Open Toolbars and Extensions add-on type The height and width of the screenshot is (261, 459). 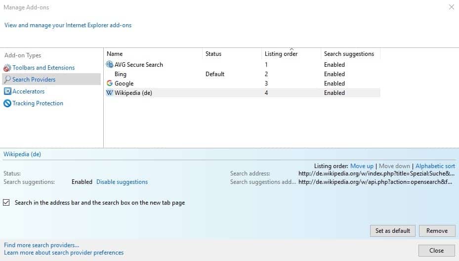click(43, 68)
